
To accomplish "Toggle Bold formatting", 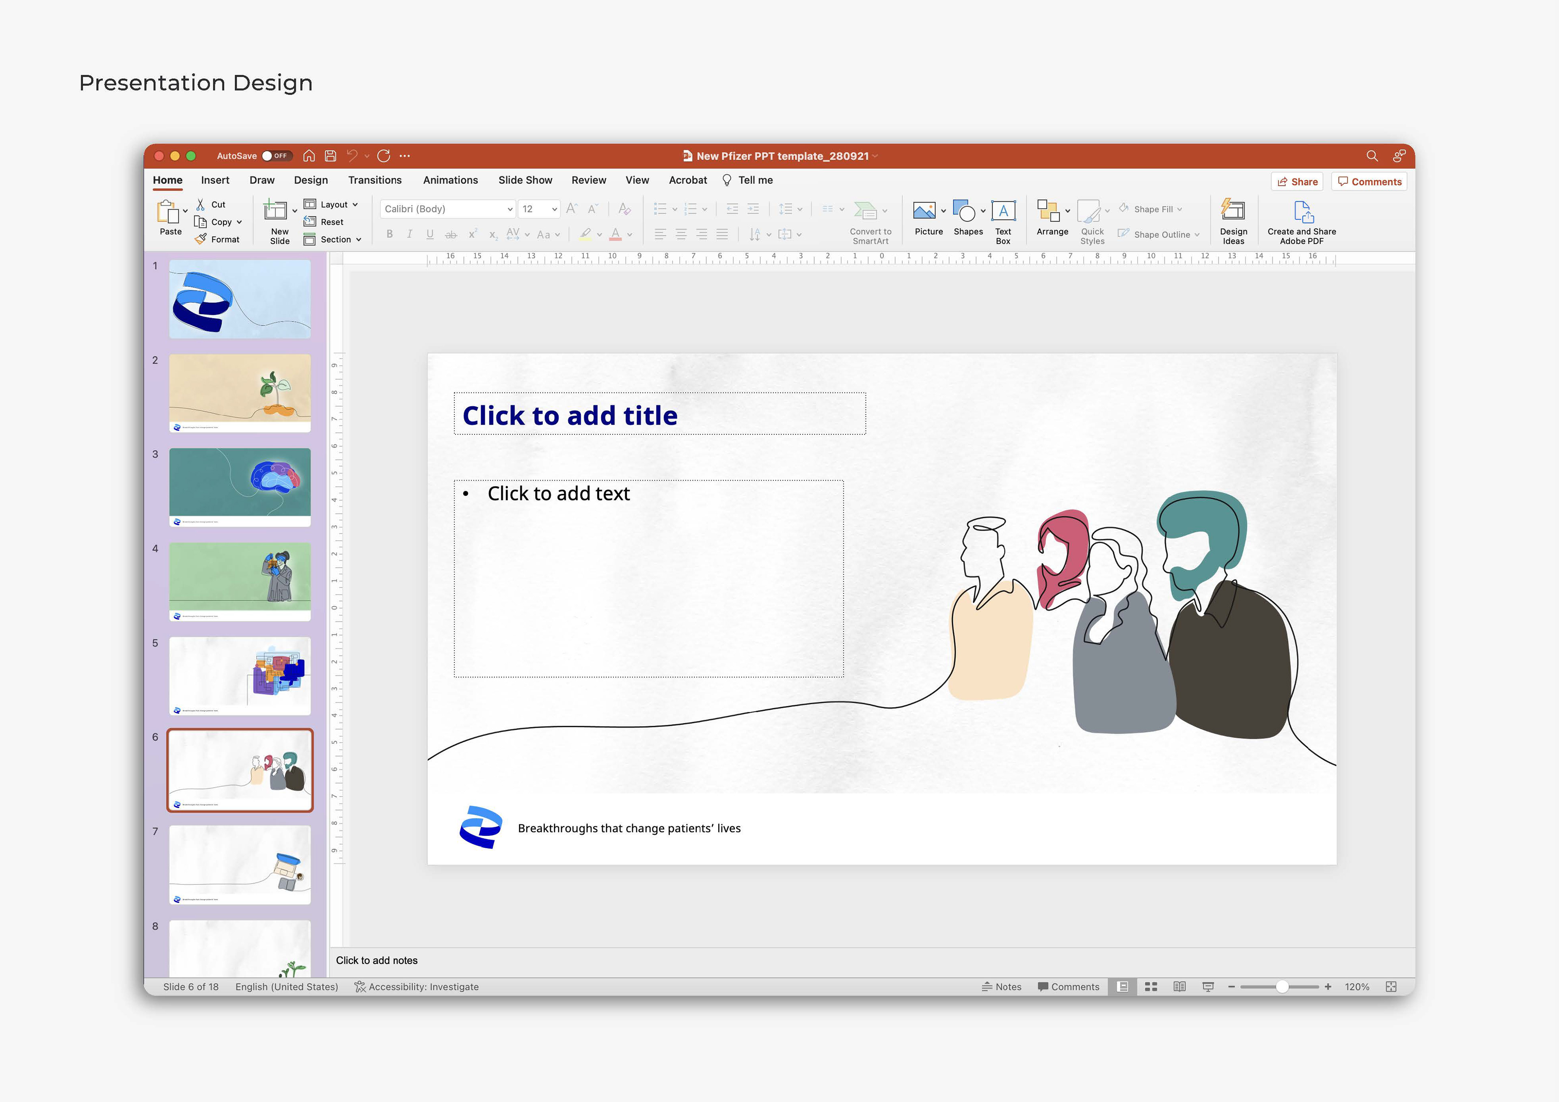I will tap(390, 234).
